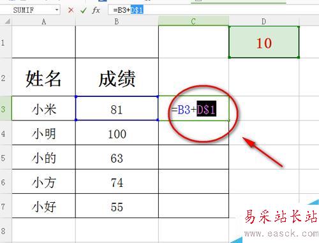Screen dimensions: 319x243
Task: Click cell with score 74
Action: (x=117, y=182)
